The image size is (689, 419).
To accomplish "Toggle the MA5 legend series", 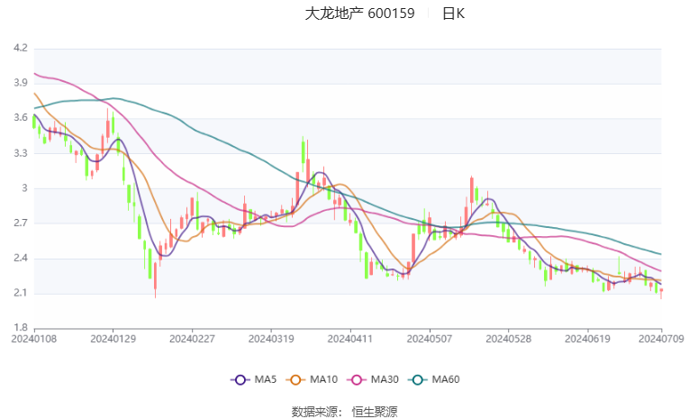I will pos(254,379).
